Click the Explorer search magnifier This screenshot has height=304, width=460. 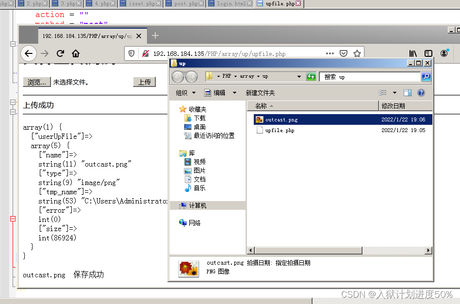pos(426,77)
